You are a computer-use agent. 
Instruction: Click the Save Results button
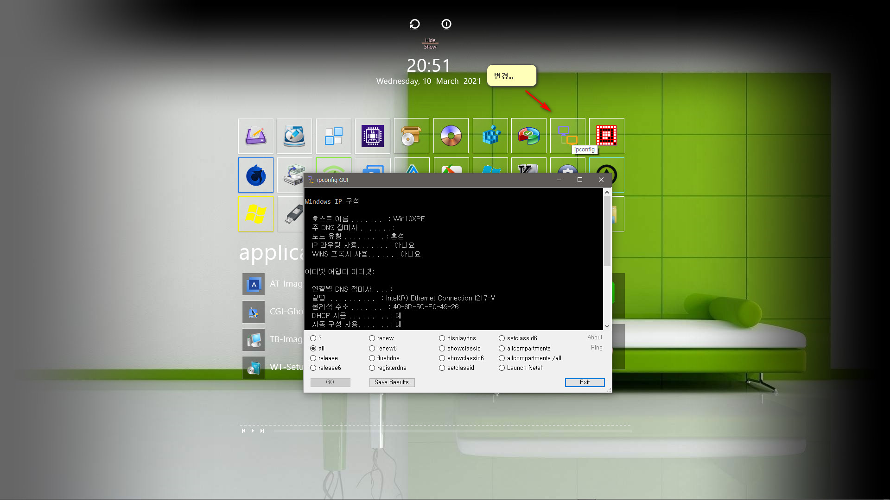(x=392, y=382)
